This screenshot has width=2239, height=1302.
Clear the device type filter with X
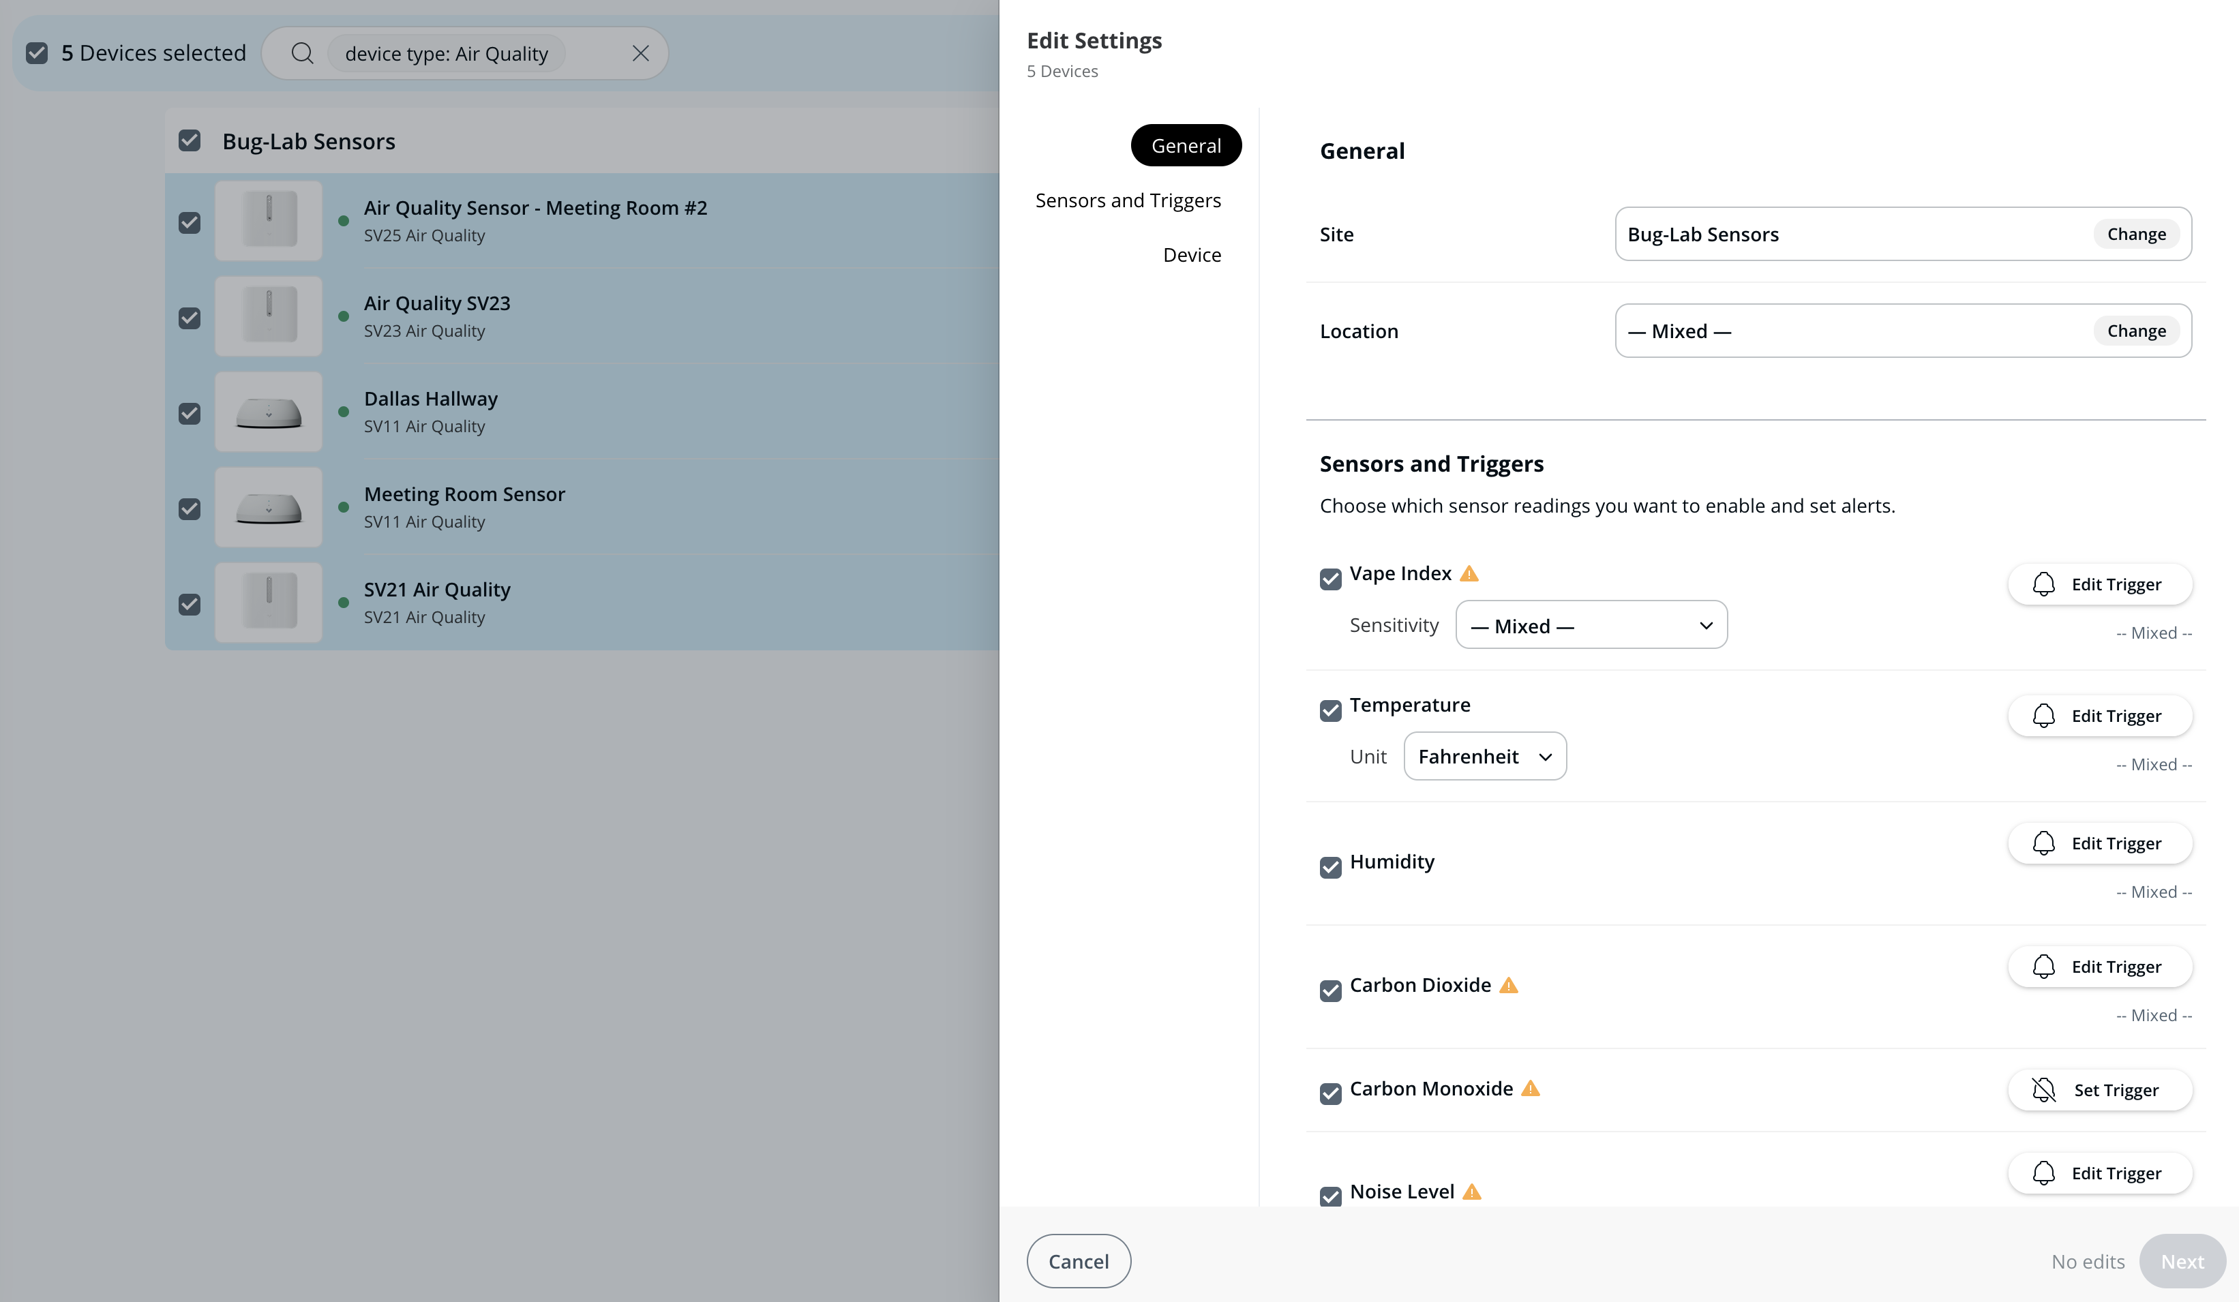click(x=641, y=53)
